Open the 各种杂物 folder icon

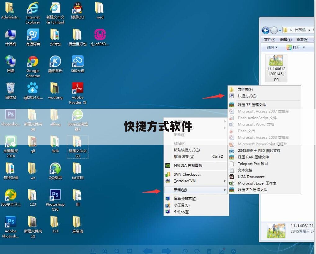click(11, 171)
